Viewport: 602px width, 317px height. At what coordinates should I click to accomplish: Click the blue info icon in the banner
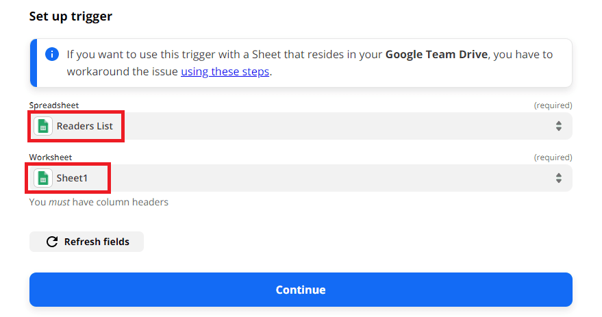(x=51, y=54)
